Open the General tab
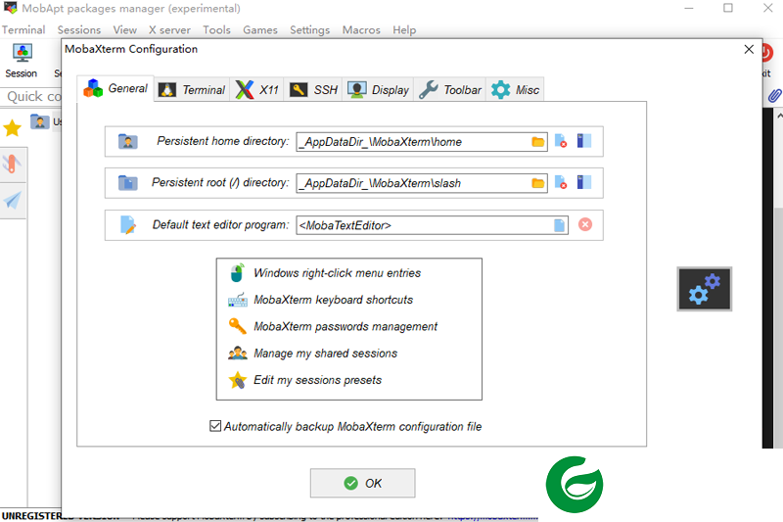 tap(115, 88)
